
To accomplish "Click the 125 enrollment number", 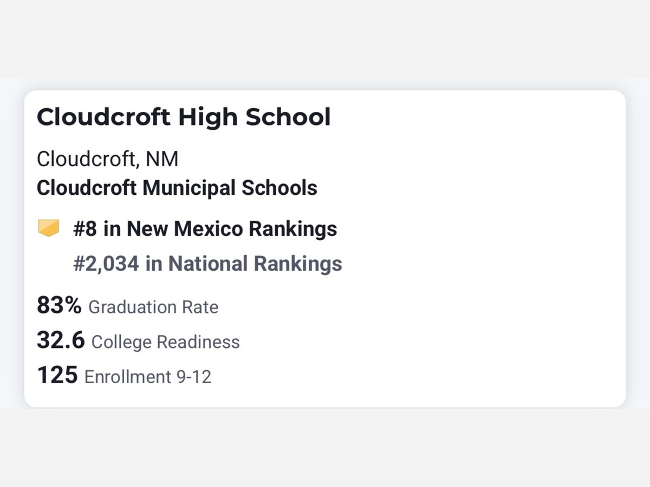I will click(57, 375).
